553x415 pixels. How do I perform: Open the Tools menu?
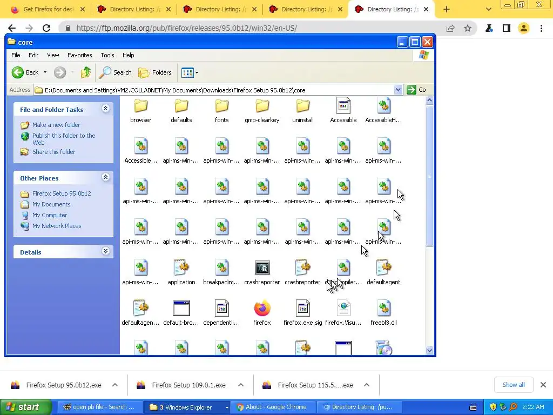107,55
